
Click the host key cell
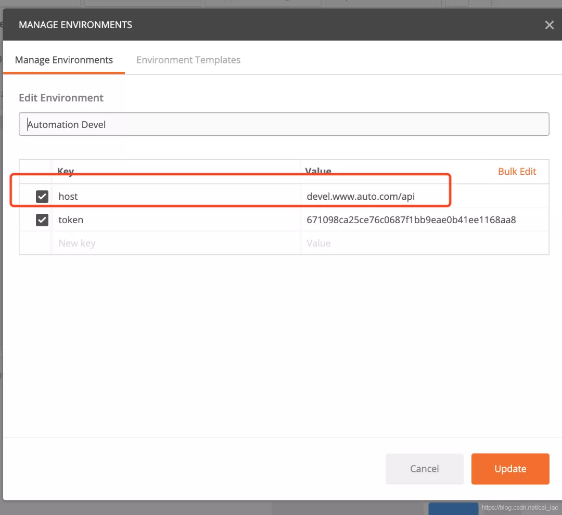point(176,197)
